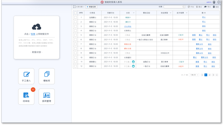The image size is (223, 126).
Task: Click the admin user avatar icon
Action: [x=214, y=2]
